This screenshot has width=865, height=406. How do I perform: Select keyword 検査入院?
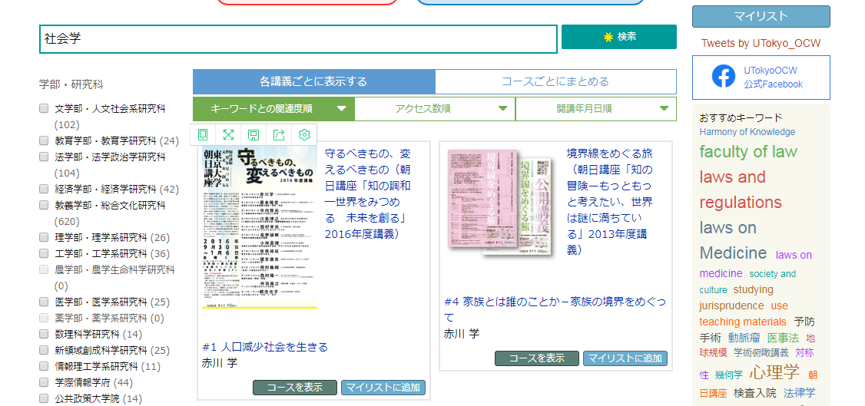click(754, 393)
